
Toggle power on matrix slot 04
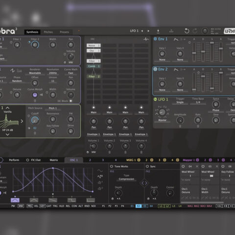[x=183, y=166]
